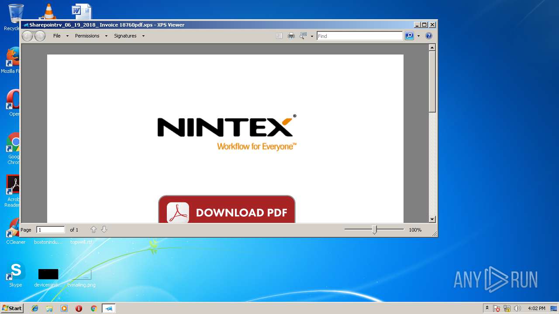The height and width of the screenshot is (314, 559).
Task: Click the Page number input box
Action: pos(51,229)
